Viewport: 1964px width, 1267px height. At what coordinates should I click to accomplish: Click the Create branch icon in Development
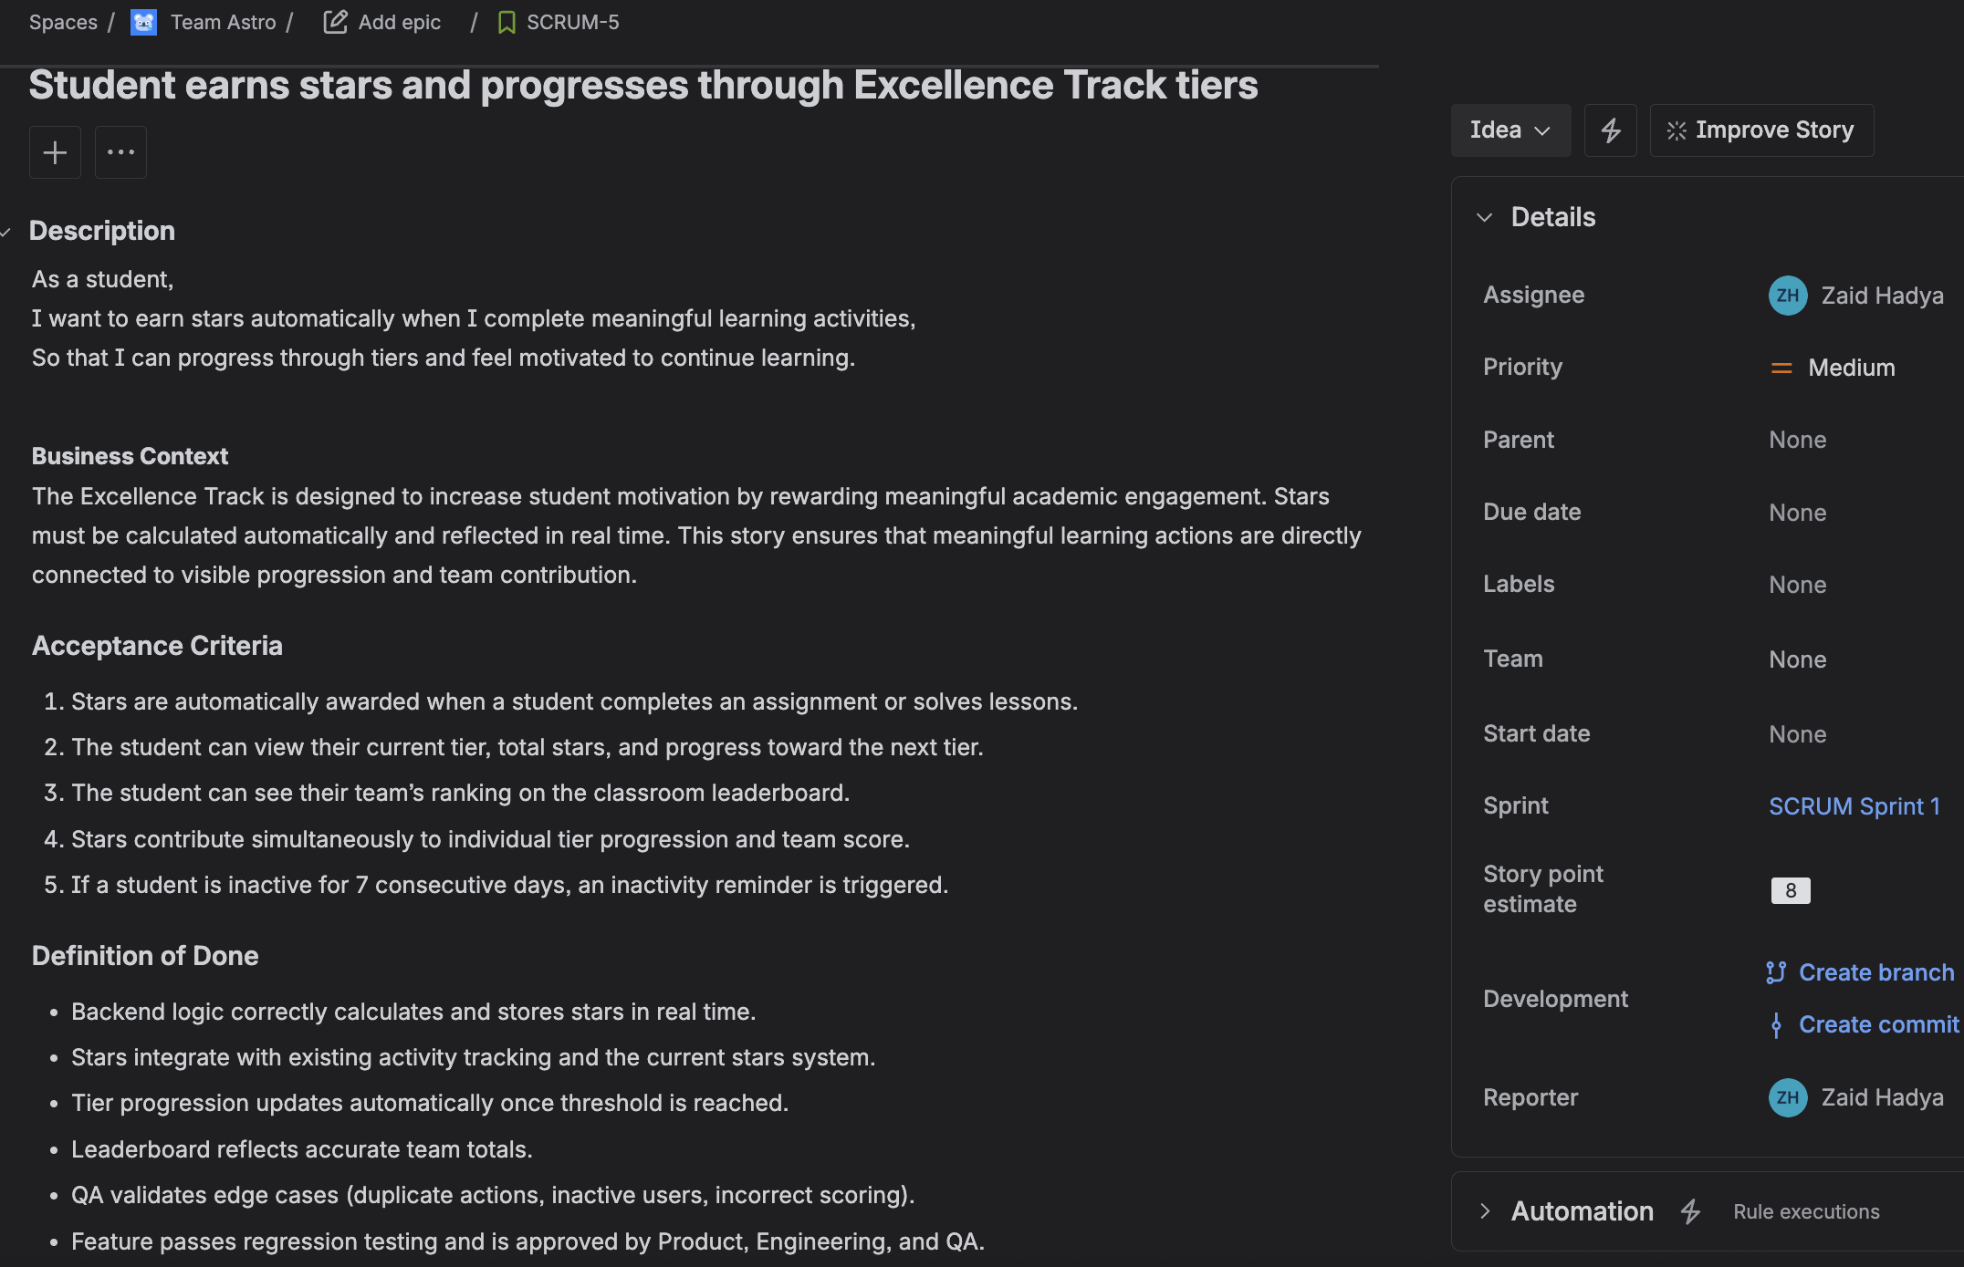[1776, 972]
